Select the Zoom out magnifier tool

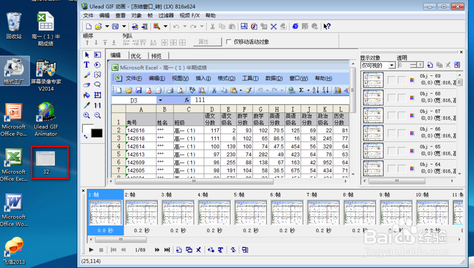pyautogui.click(x=97, y=115)
